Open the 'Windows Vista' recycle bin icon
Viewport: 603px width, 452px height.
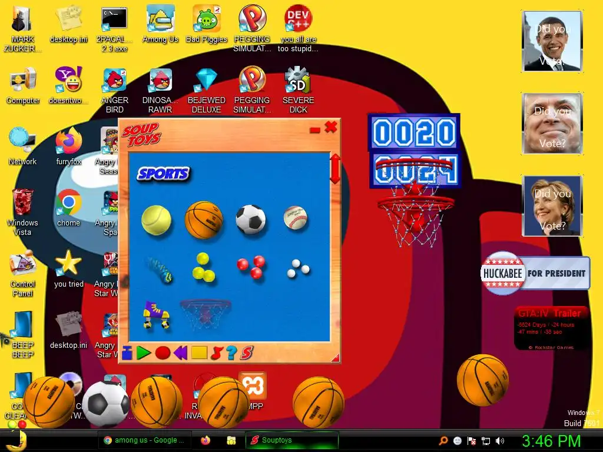(22, 212)
